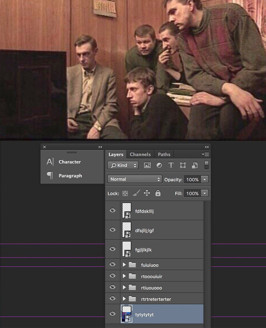Hide the rtrtreterterter group

point(112,298)
